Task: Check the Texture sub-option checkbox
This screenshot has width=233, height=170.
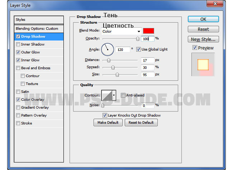Action: pos(23,84)
